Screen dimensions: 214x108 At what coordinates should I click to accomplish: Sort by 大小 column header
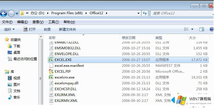coord(192,38)
